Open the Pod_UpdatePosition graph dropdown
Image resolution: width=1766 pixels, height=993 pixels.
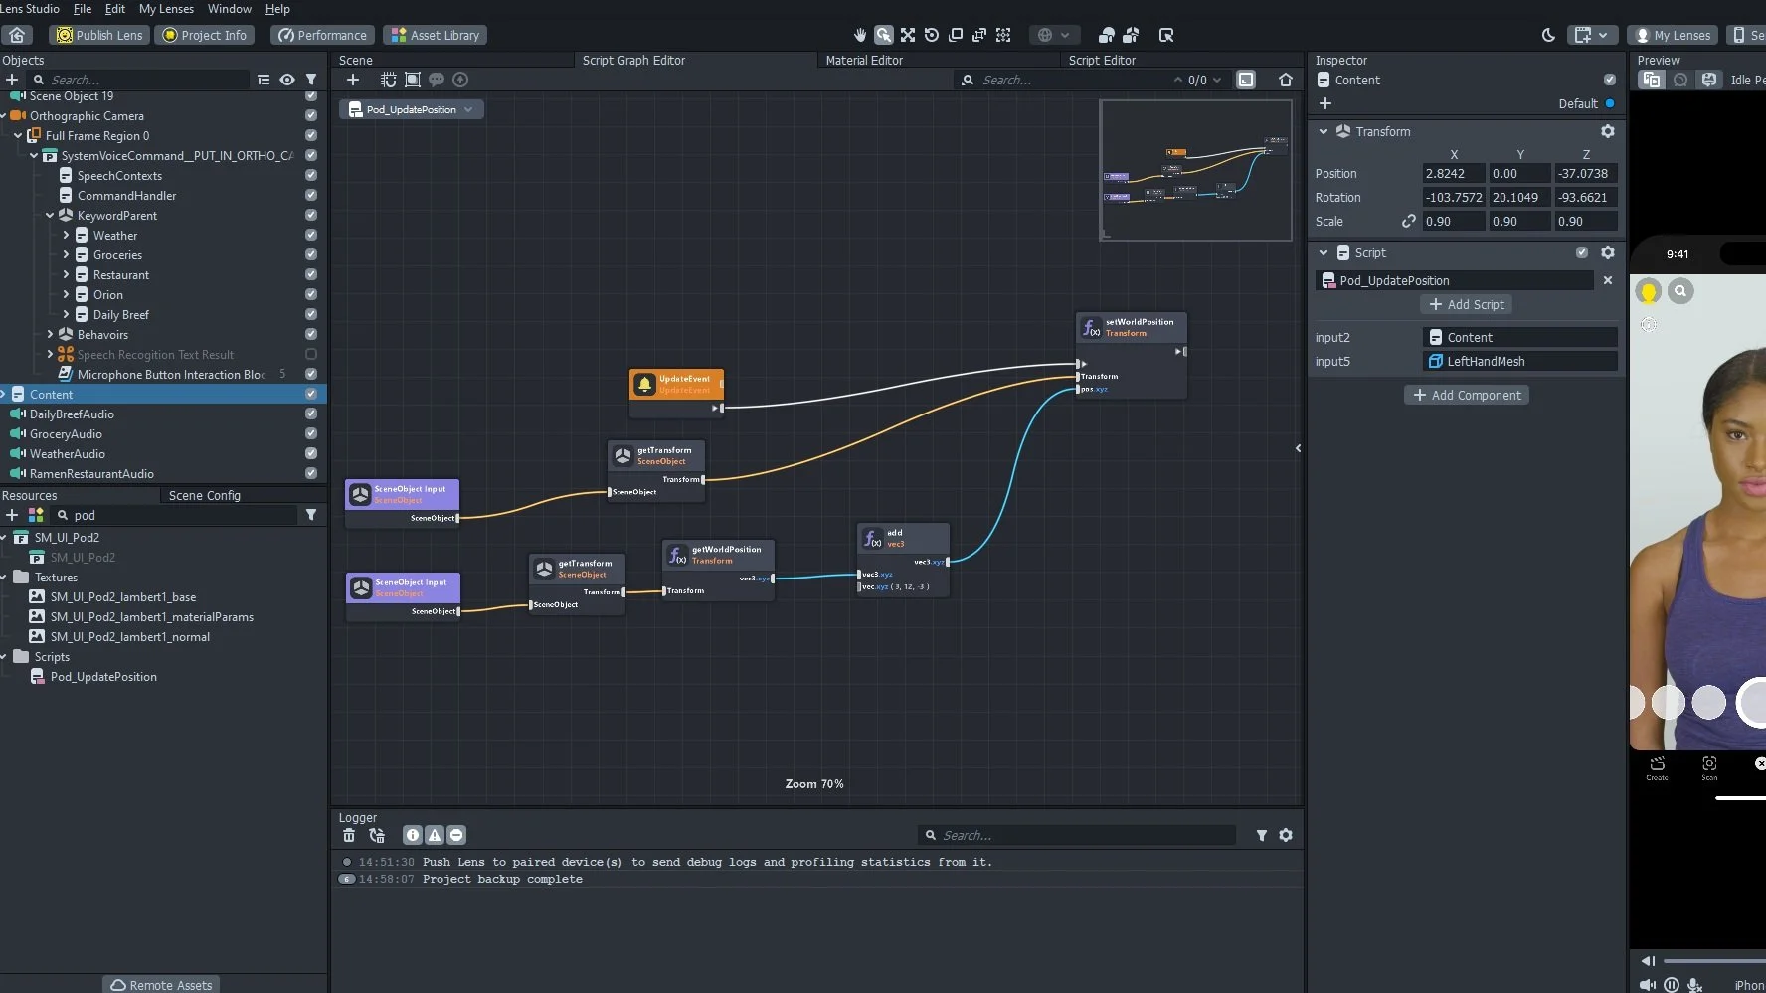click(x=412, y=109)
